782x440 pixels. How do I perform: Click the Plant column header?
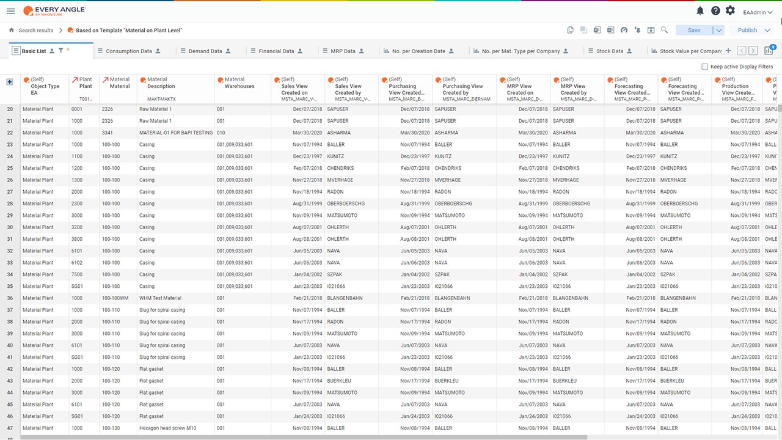click(84, 89)
